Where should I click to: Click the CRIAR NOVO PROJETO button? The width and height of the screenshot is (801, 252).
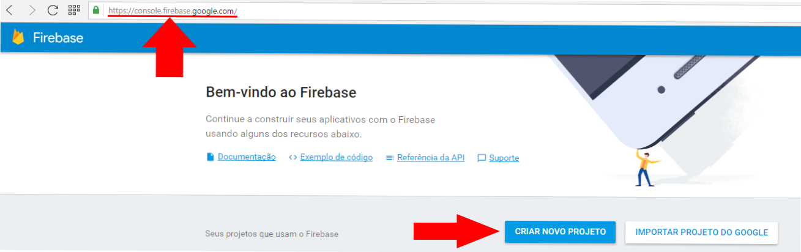[561, 232]
